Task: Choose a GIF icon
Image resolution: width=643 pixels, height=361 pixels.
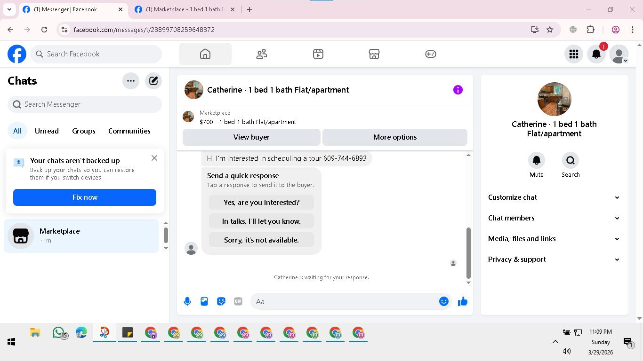Action: [238, 301]
